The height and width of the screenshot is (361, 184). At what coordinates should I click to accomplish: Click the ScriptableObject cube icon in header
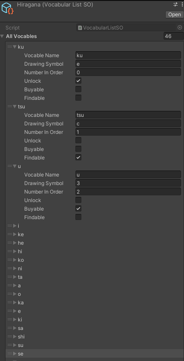tap(8, 8)
